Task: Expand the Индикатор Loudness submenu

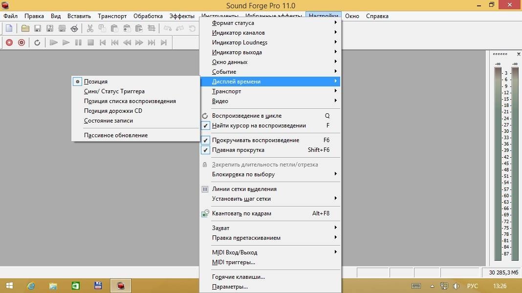Action: pos(270,42)
